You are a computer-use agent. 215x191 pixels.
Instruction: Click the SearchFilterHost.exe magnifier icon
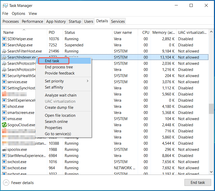coord(4,51)
